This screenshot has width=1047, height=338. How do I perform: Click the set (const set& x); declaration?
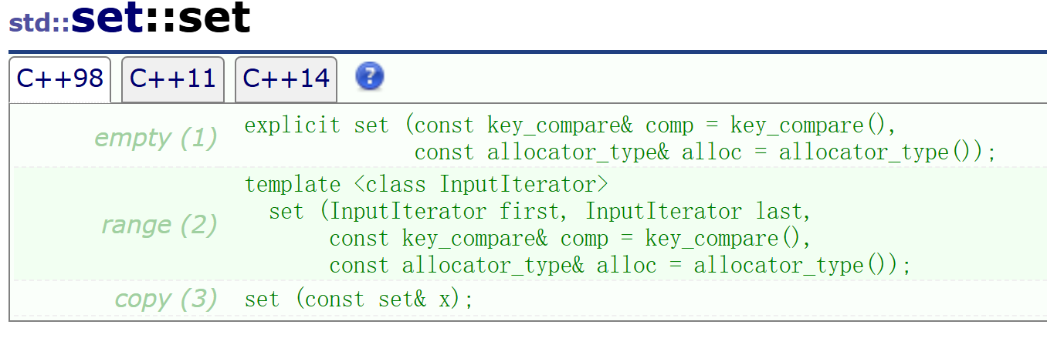pos(359,299)
